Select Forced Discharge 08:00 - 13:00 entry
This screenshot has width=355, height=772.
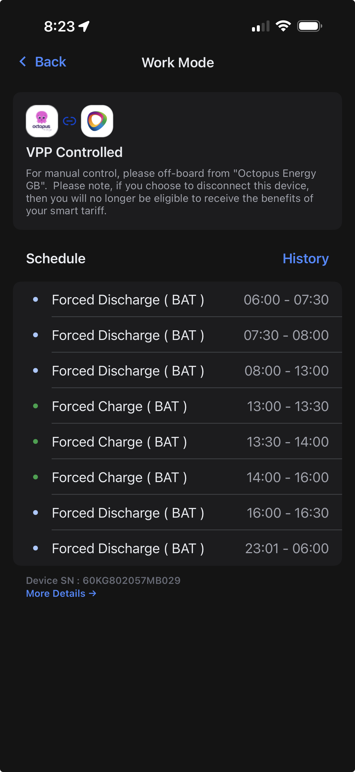177,371
